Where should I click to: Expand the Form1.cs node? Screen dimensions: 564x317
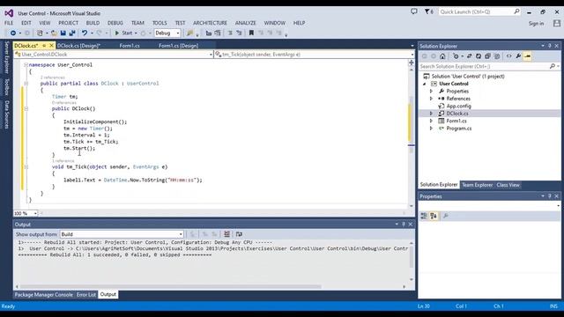(431, 121)
